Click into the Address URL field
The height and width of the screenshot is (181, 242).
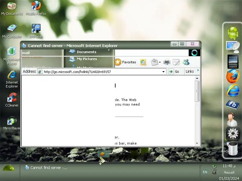pos(102,71)
